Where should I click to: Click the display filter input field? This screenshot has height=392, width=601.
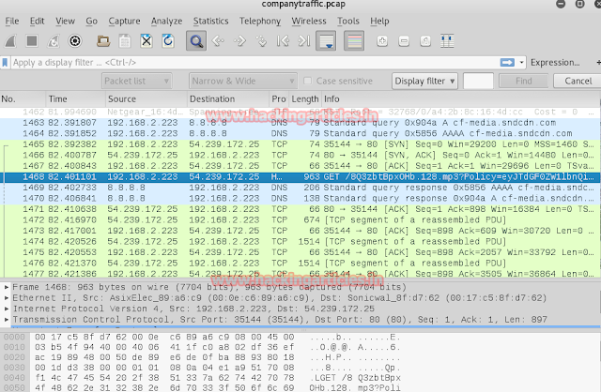[254, 63]
